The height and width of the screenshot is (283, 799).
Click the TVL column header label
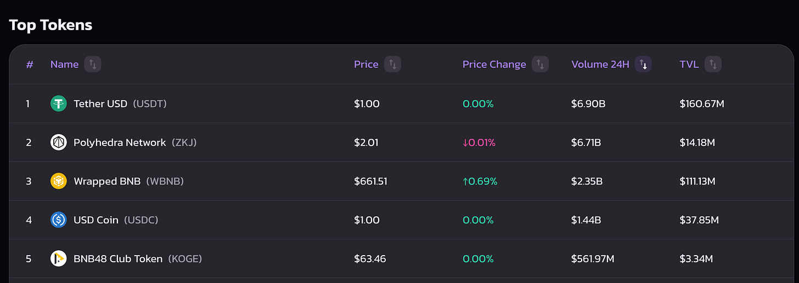click(689, 65)
